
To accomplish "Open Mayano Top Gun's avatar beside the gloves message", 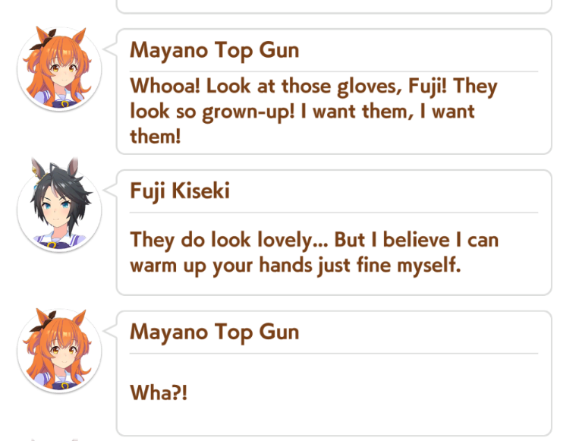I will pyautogui.click(x=59, y=69).
